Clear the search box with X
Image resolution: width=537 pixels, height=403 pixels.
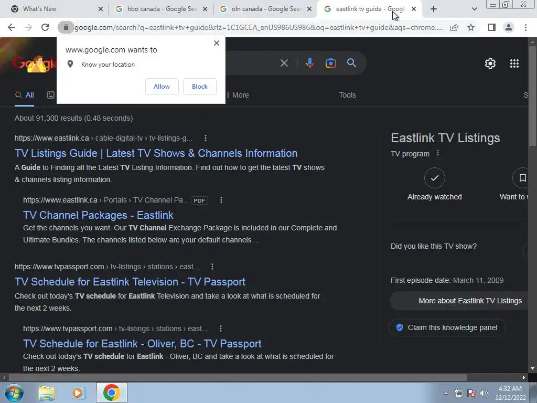click(x=284, y=63)
